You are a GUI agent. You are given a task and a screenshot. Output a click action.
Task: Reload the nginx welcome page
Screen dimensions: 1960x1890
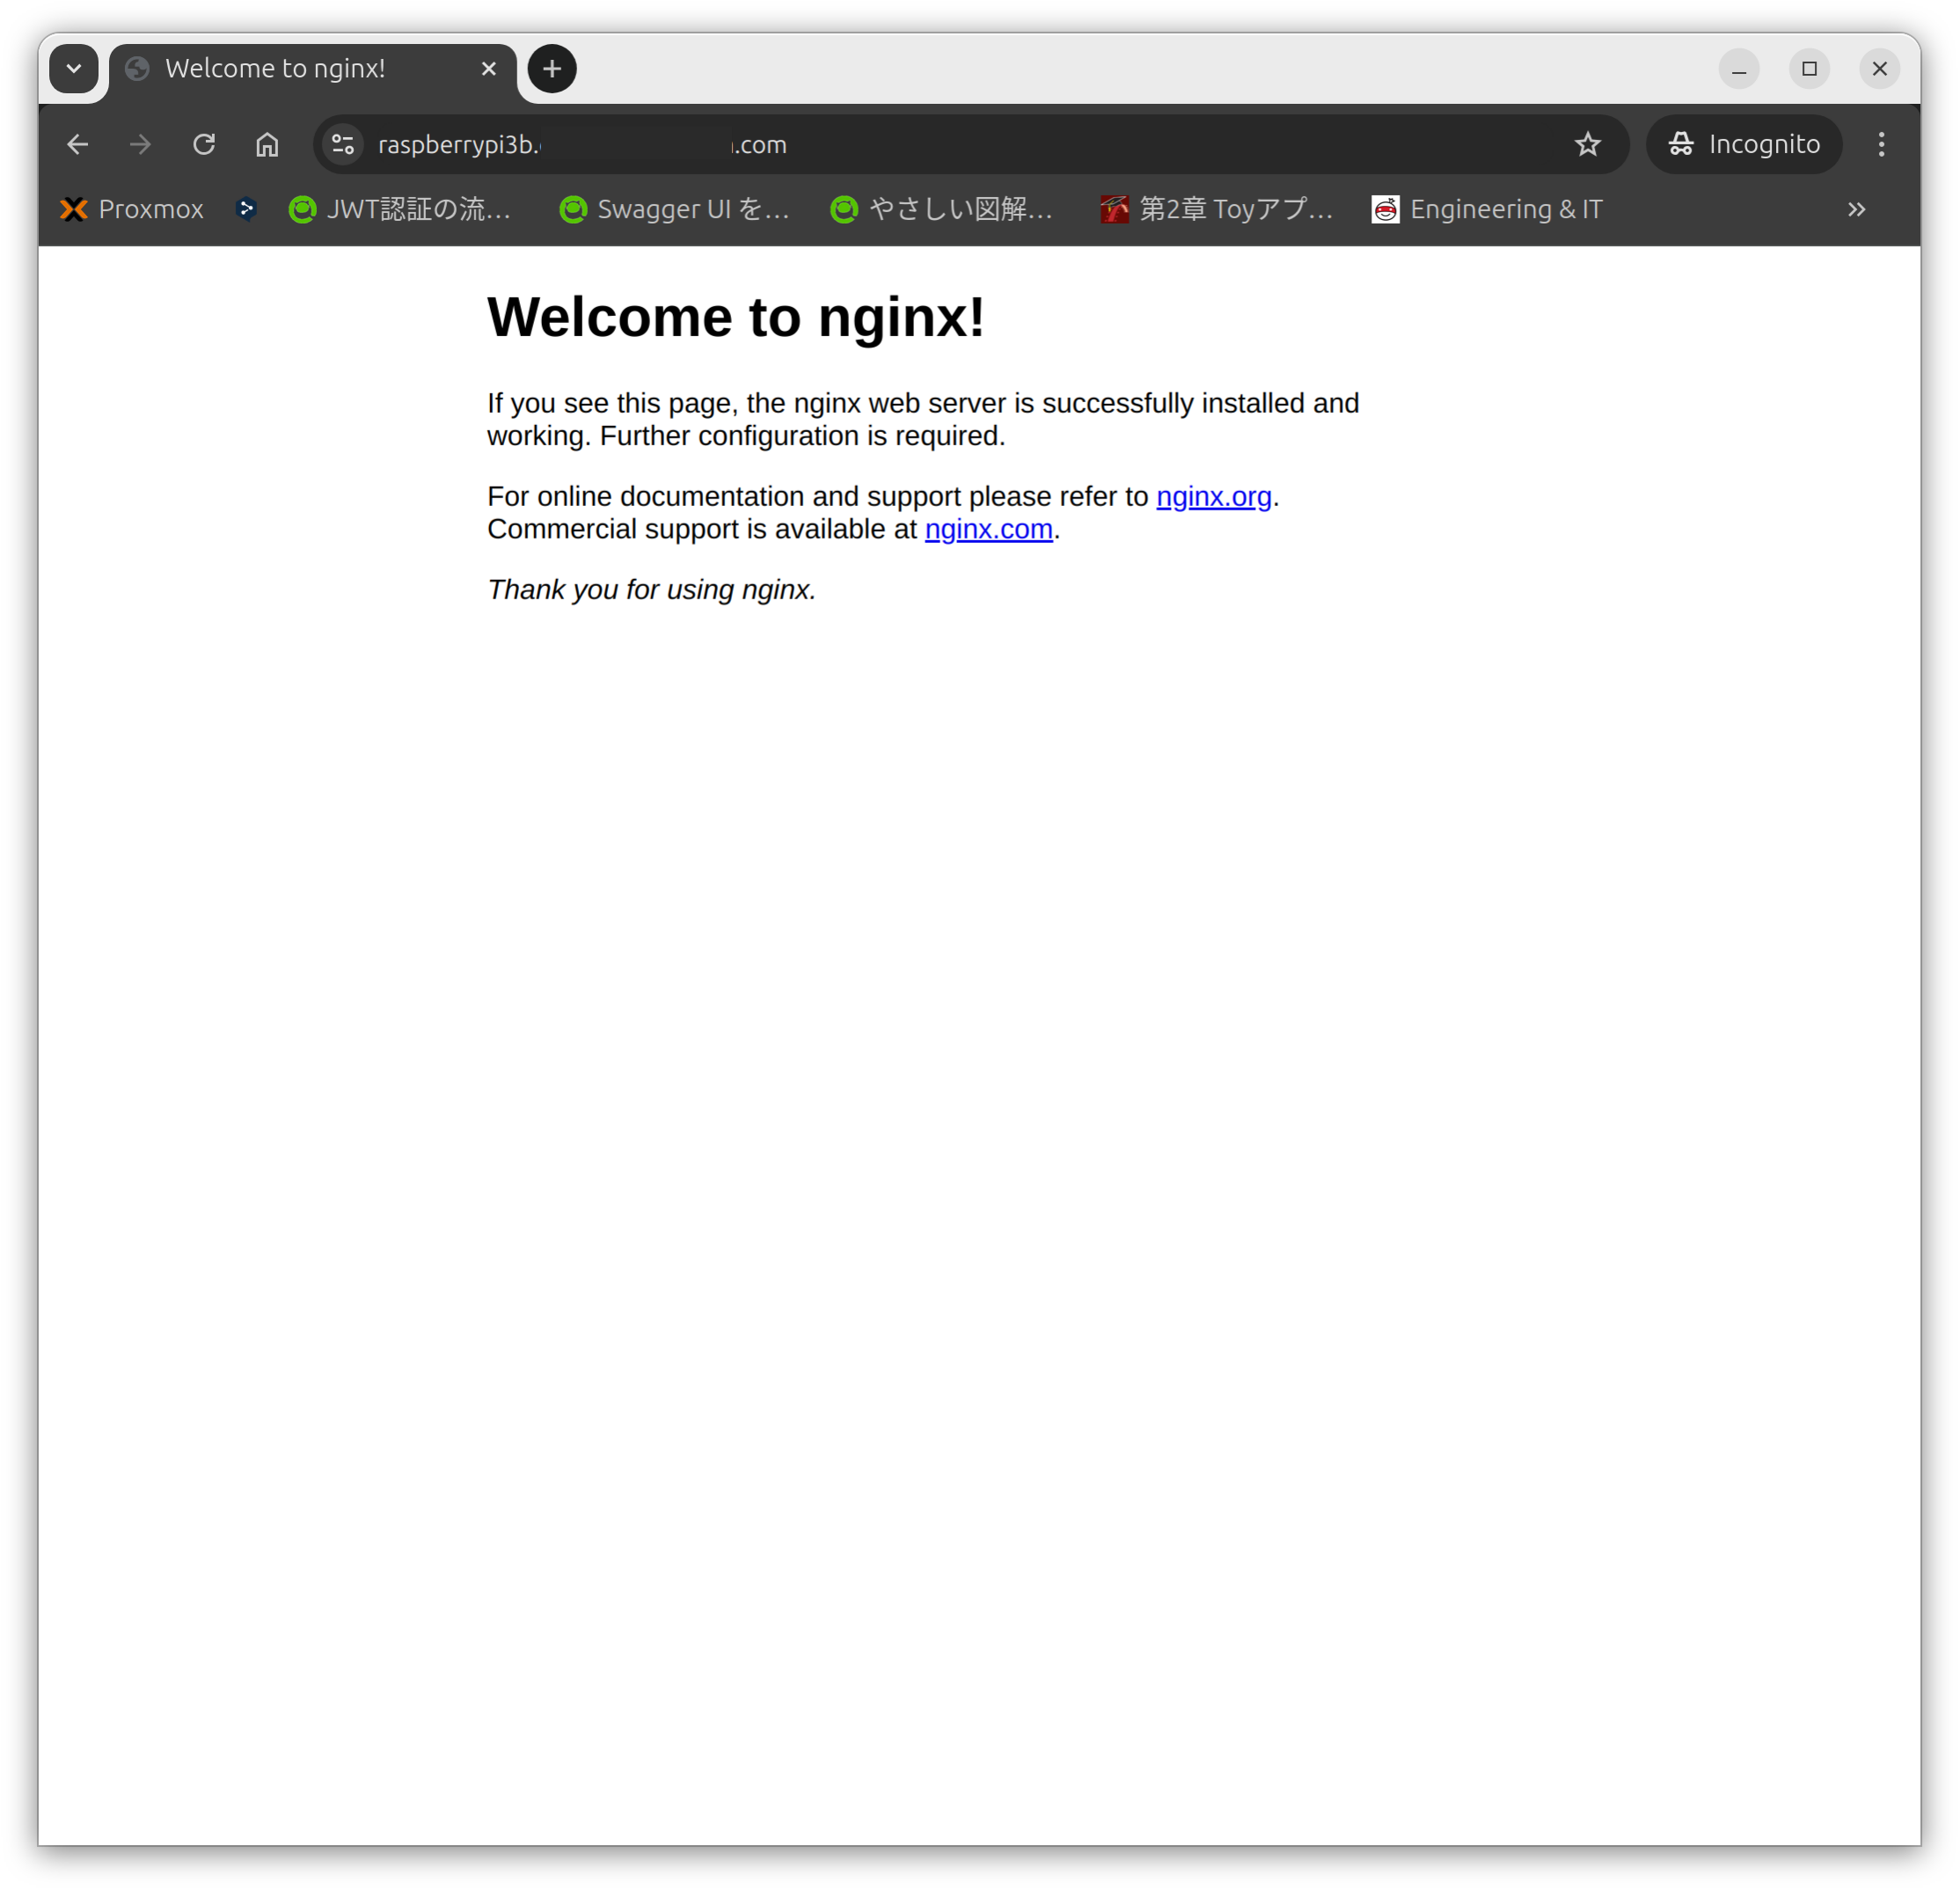pyautogui.click(x=204, y=145)
